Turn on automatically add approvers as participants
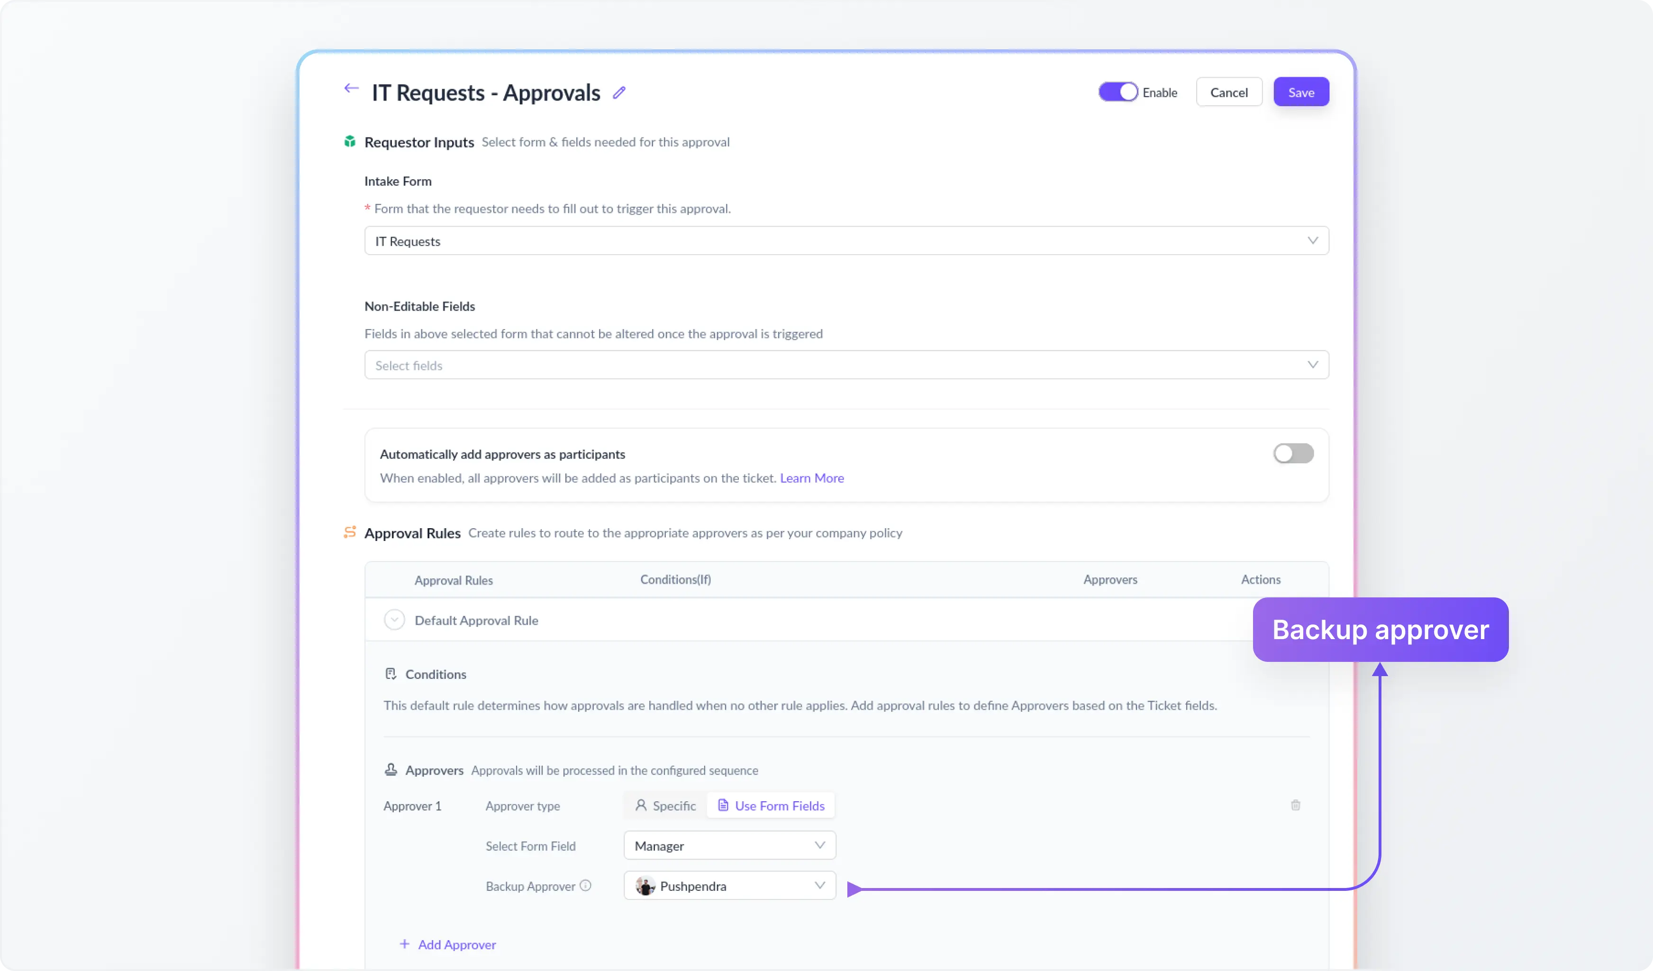The image size is (1653, 971). [1293, 453]
